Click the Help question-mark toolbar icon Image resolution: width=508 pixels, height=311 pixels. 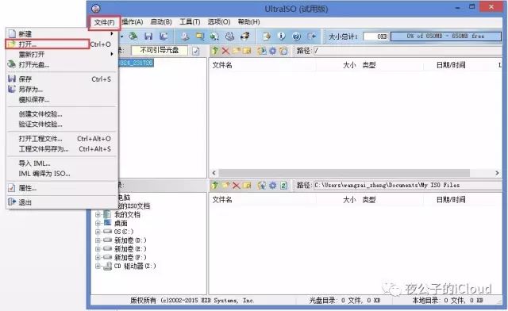click(296, 36)
